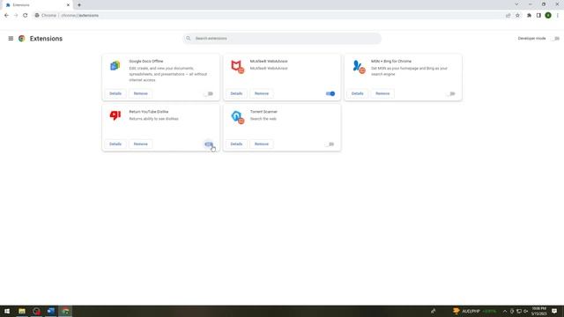564x317 pixels.
Task: Remove the Return YouTube Dislike extension
Action: tap(141, 144)
